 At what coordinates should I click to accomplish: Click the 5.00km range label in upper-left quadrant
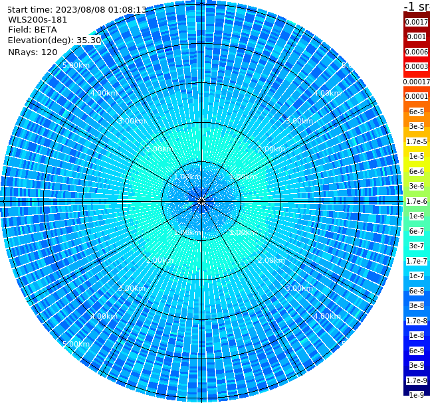tap(76, 65)
